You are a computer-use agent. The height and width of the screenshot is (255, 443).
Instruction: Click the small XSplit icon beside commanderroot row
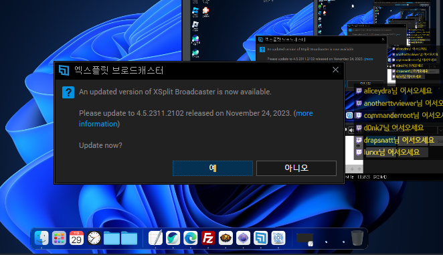pos(349,115)
